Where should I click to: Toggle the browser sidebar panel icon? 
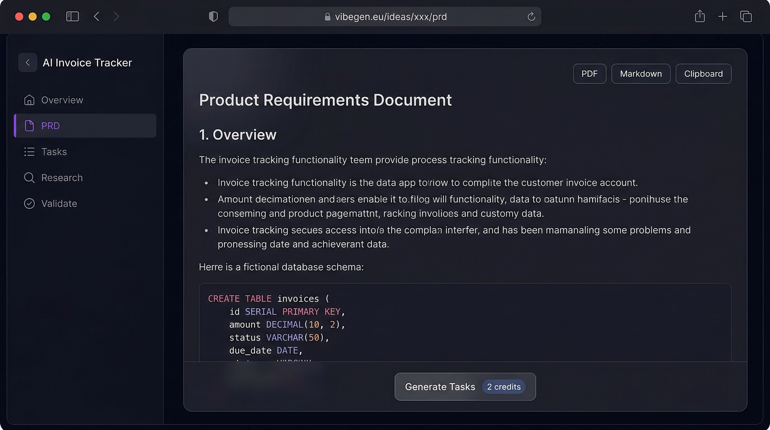pos(72,17)
